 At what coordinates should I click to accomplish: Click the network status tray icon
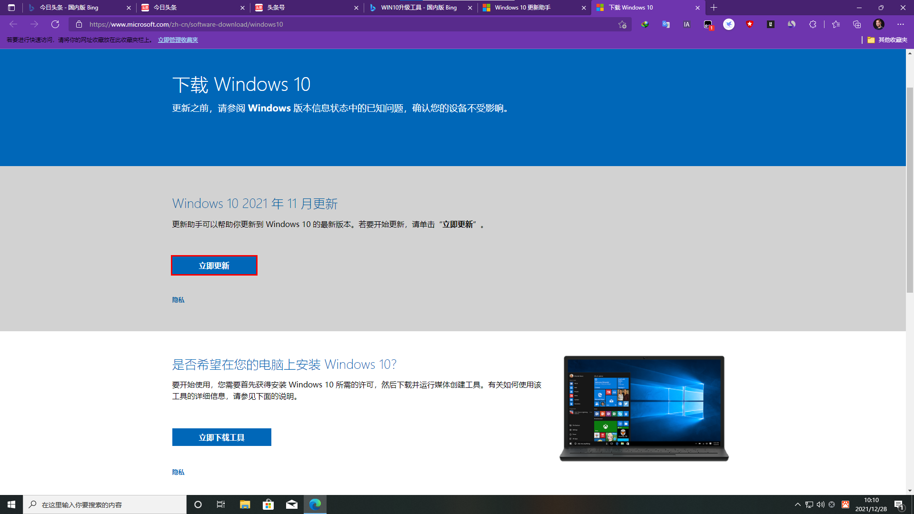point(809,504)
